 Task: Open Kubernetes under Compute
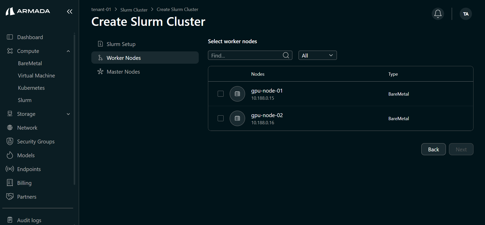click(x=31, y=88)
